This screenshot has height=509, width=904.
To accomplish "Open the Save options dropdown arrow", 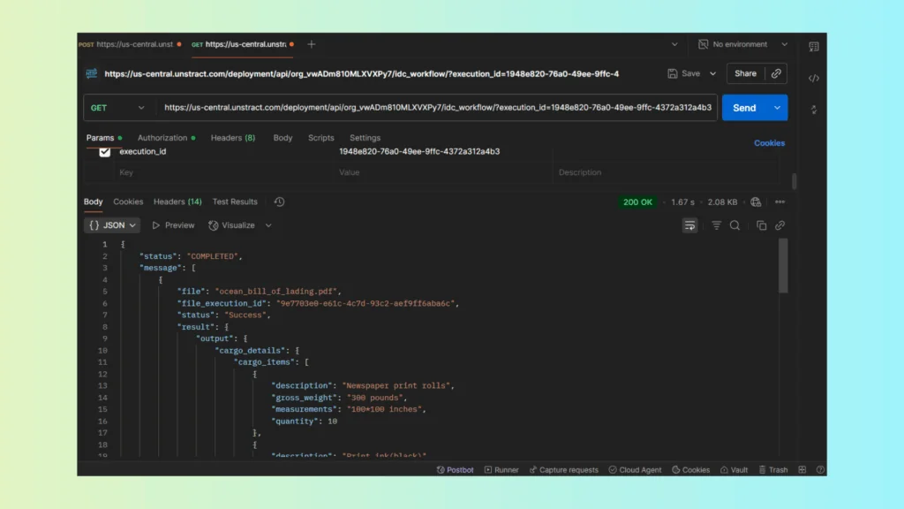I will click(712, 73).
